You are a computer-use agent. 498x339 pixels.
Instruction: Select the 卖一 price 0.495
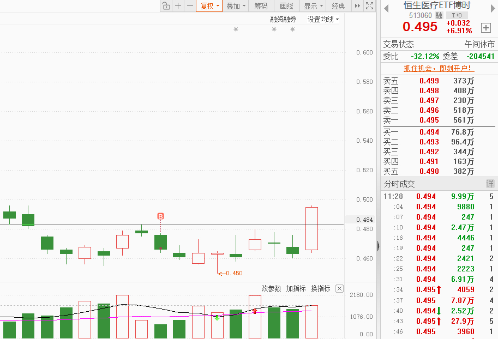429,120
